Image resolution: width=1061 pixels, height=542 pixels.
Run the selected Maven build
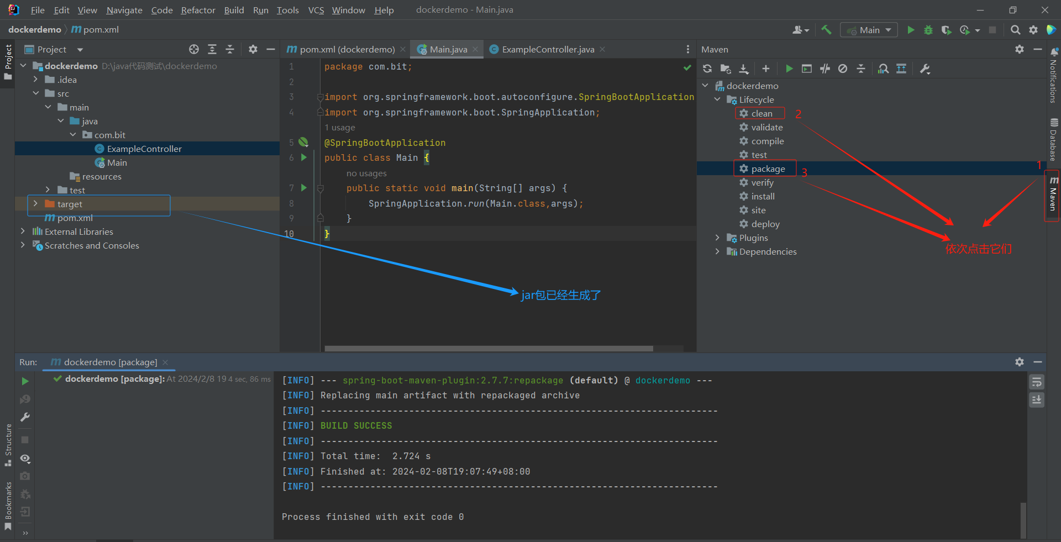[789, 69]
